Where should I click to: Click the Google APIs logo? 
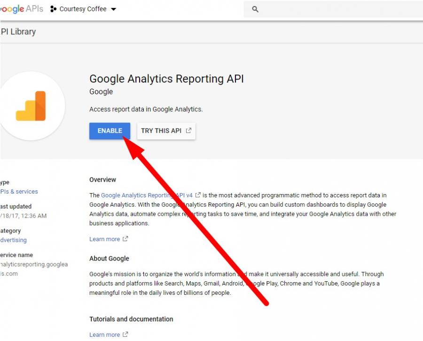tap(21, 8)
